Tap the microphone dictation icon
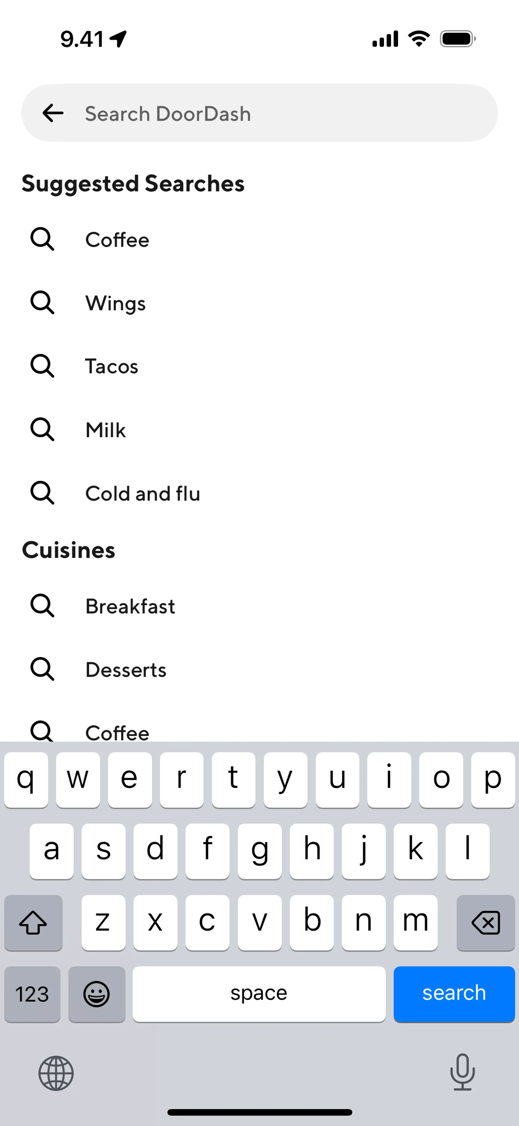 click(462, 1072)
